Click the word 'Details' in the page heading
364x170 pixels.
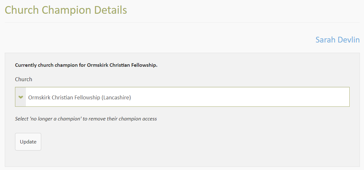(x=110, y=10)
